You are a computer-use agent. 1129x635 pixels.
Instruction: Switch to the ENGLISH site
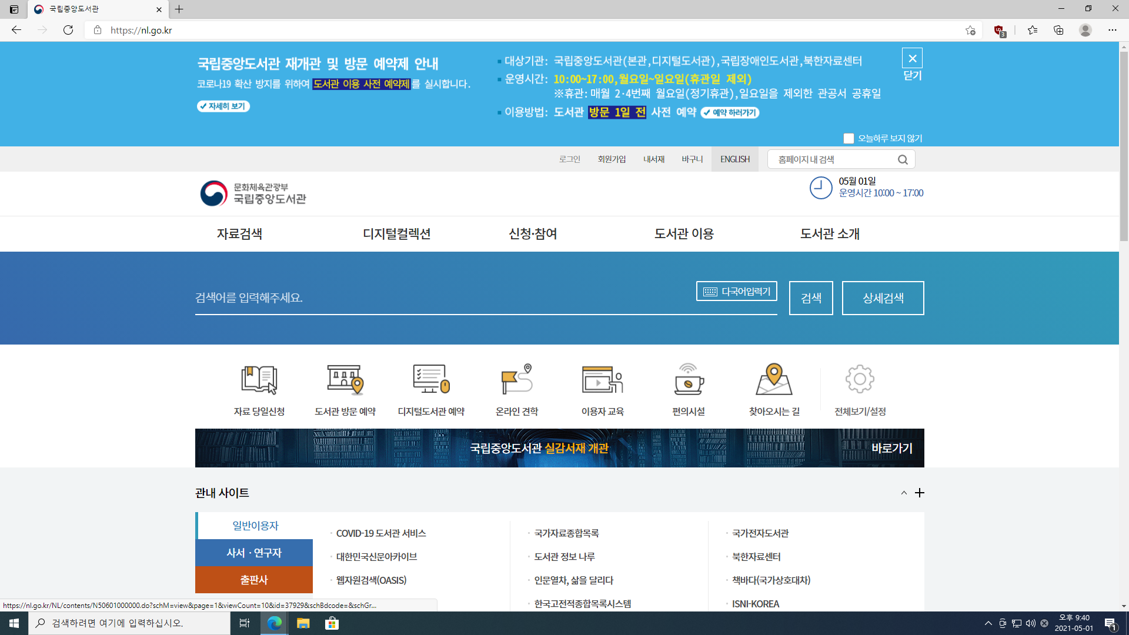(x=735, y=159)
